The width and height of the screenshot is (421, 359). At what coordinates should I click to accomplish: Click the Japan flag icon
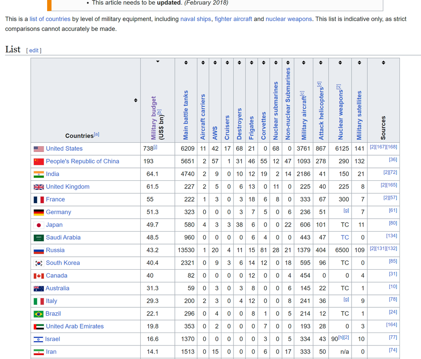39,225
